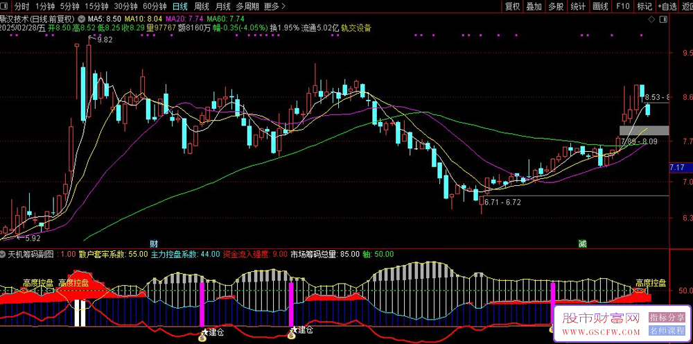Click the 财 financial marker below chart
693x344 pixels.
[x=154, y=243]
